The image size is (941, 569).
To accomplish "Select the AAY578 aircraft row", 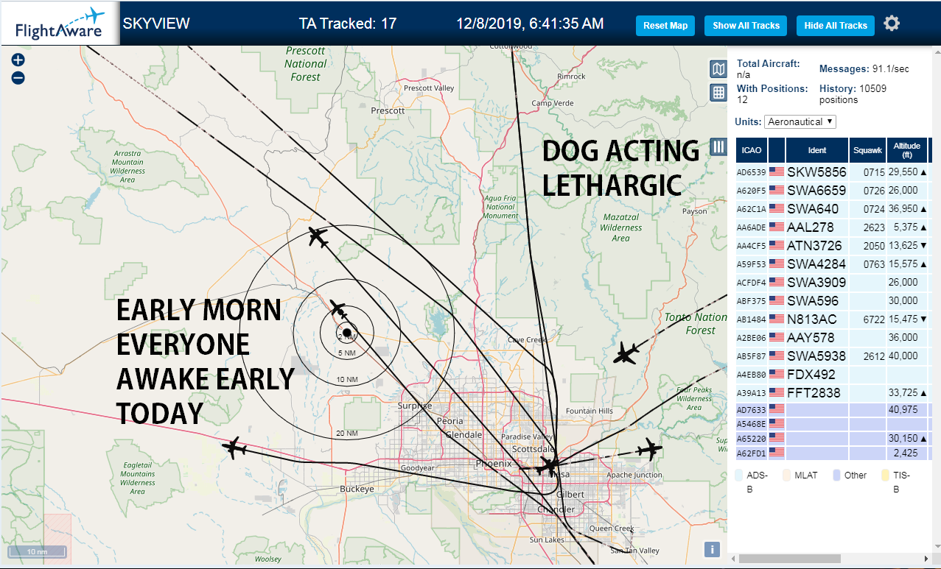I will (x=833, y=338).
